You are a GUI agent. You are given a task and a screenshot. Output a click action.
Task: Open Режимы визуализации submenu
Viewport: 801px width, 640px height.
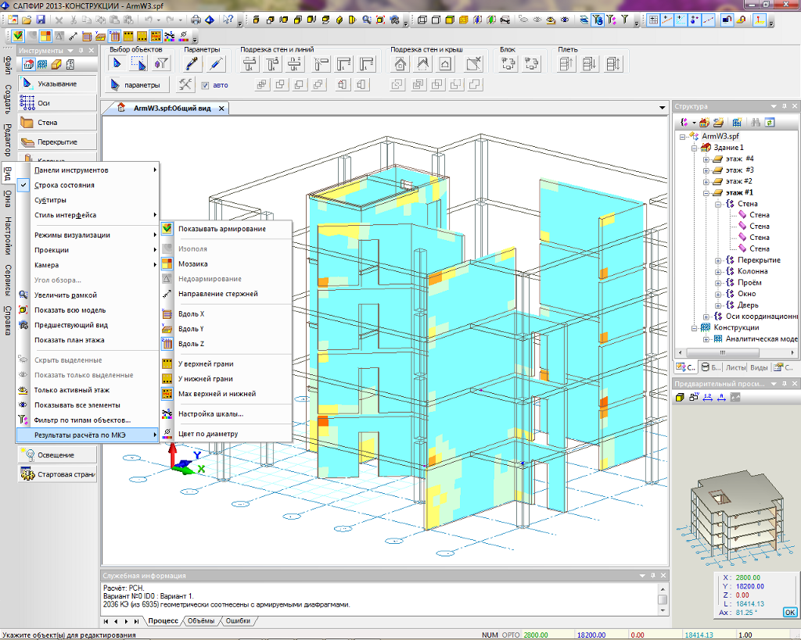point(72,235)
